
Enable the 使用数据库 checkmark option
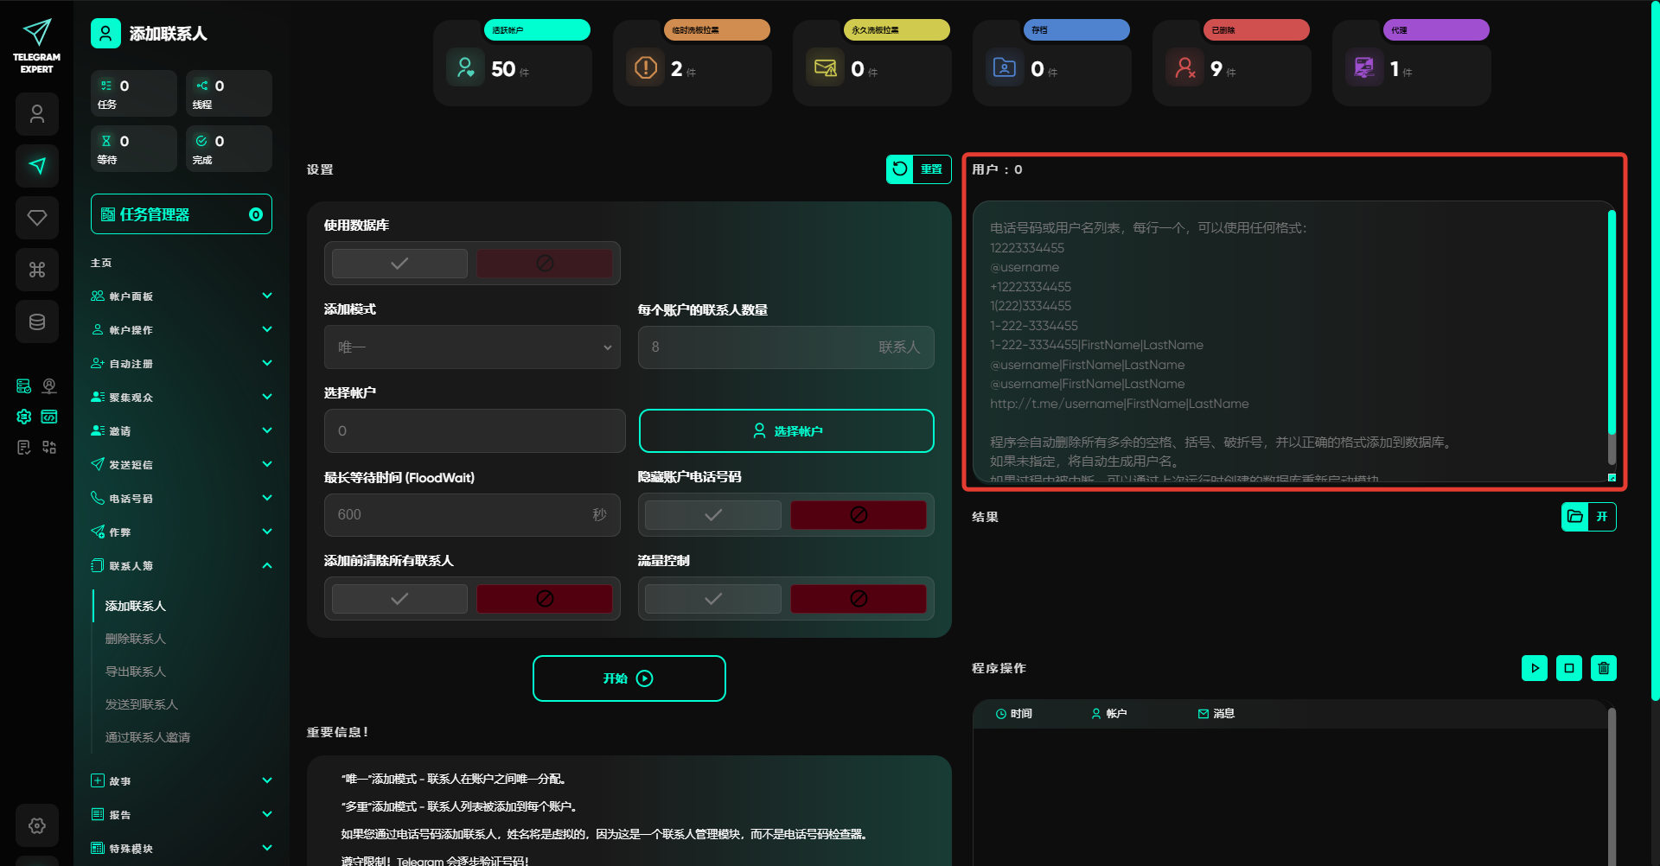(399, 264)
